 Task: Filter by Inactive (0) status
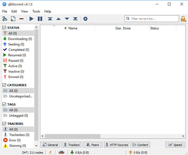[18, 72]
